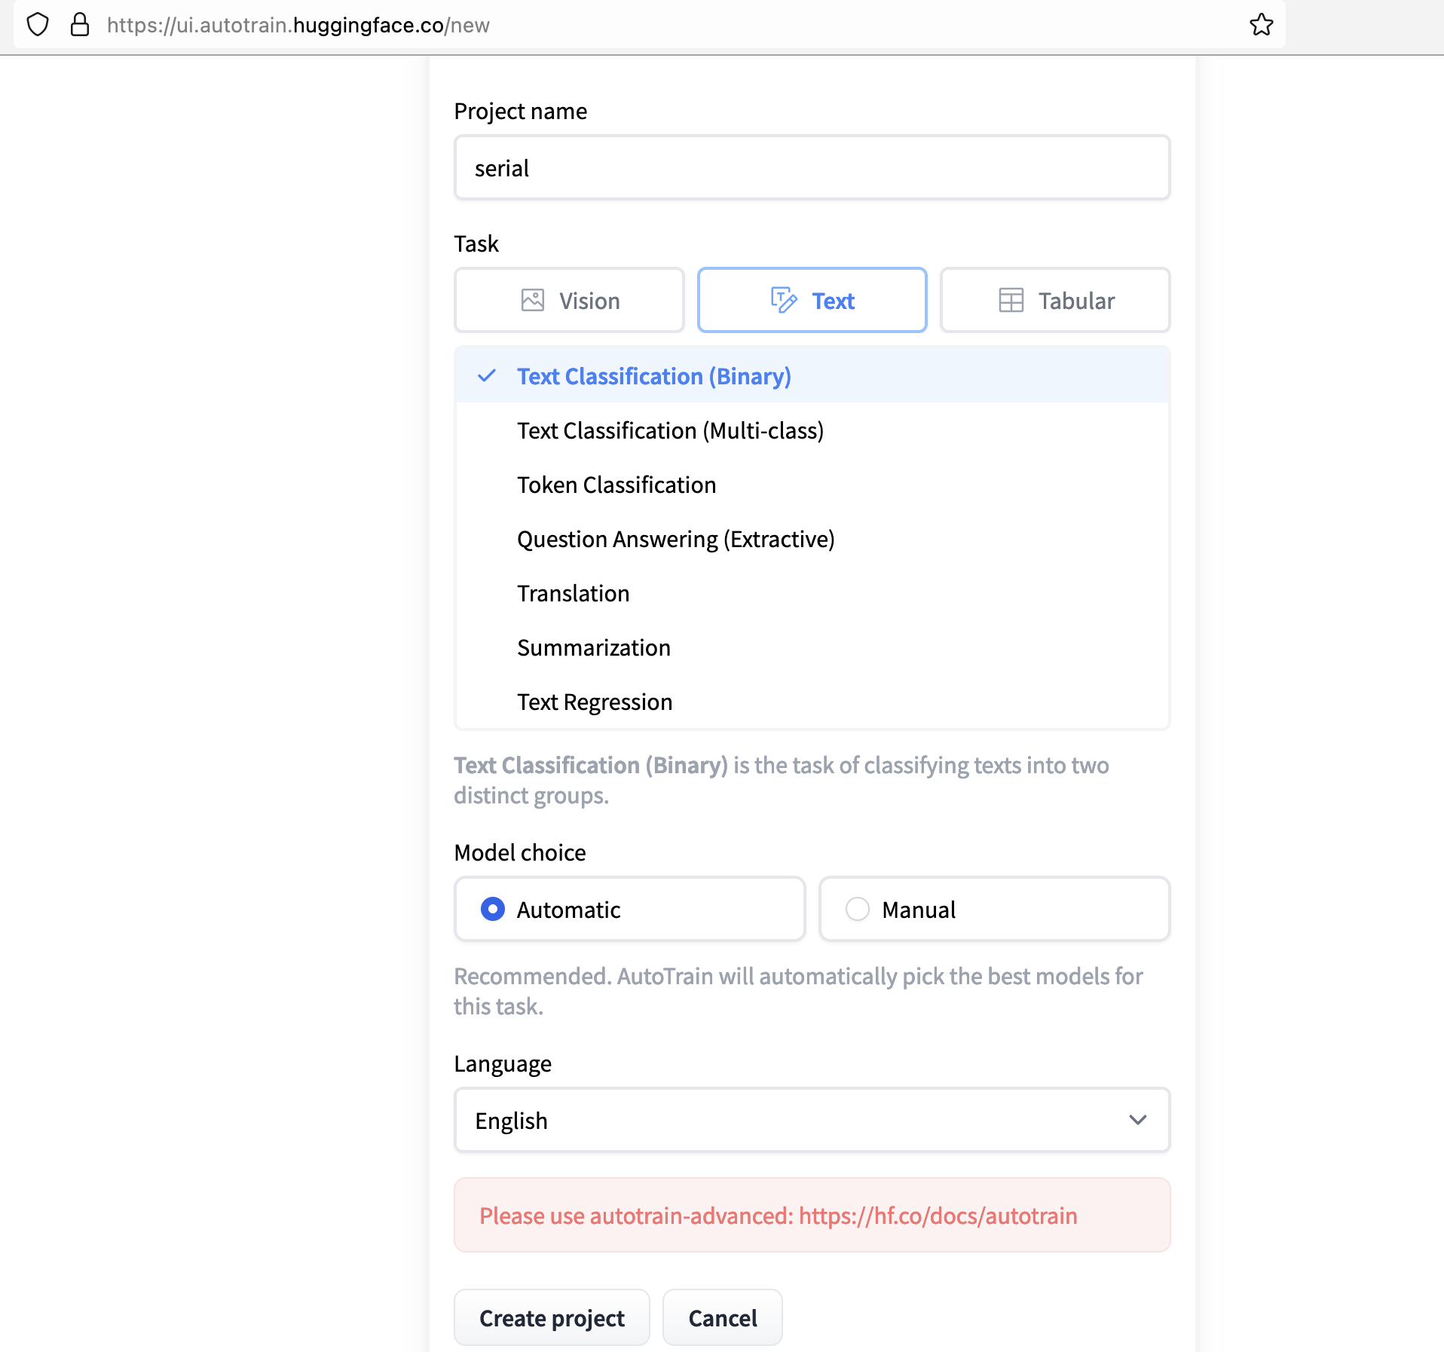
Task: Select Summarization as the task
Action: pyautogui.click(x=593, y=647)
